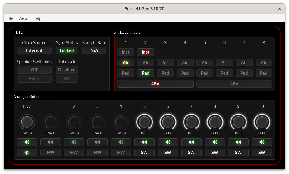Turn off 48V phantom power for inputs 1-4
The image size is (289, 174).
point(155,84)
